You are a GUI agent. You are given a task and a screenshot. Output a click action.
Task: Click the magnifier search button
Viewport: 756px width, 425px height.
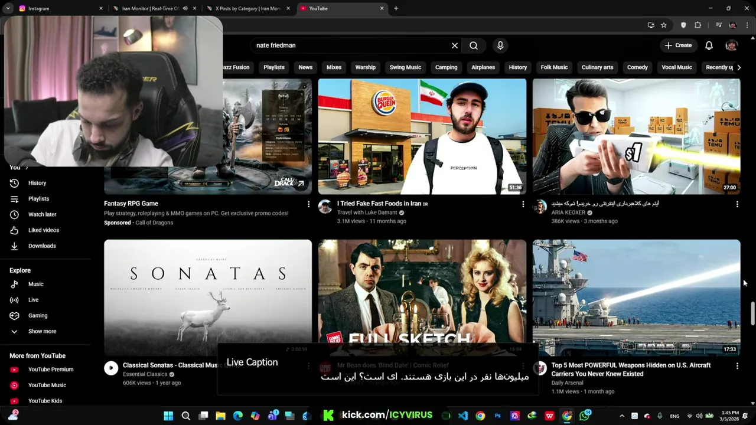point(474,45)
